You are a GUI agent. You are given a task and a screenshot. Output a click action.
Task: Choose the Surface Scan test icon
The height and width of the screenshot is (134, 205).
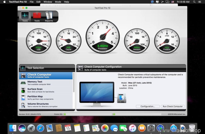pyautogui.click(x=23, y=90)
